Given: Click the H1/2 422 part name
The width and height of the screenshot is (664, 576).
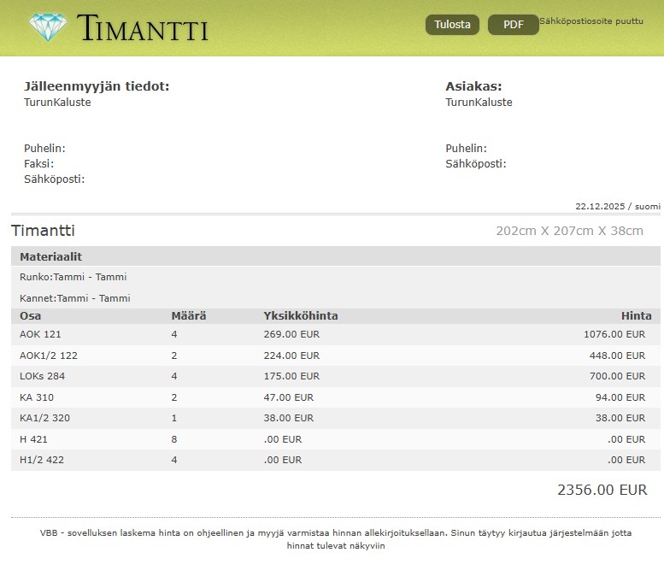Looking at the screenshot, I should pos(42,460).
